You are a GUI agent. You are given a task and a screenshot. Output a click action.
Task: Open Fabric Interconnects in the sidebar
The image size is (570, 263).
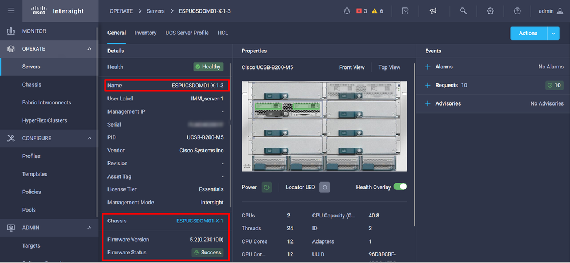[49, 103]
